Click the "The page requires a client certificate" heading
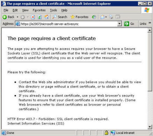153x136 pixels. (x=51, y=38)
